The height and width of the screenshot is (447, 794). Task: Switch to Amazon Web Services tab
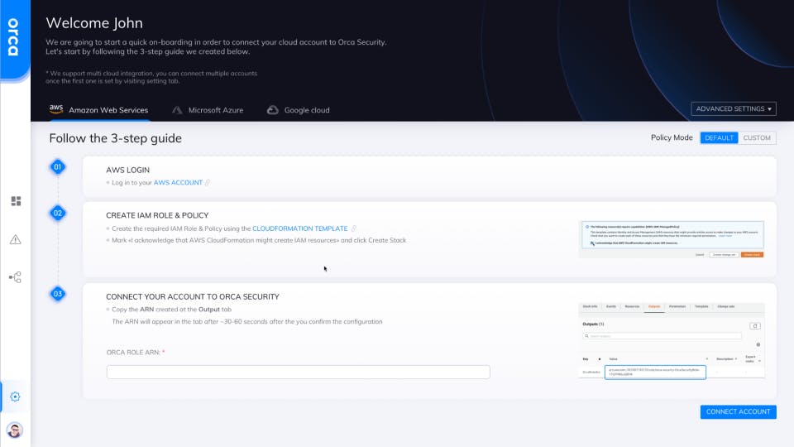tap(98, 110)
